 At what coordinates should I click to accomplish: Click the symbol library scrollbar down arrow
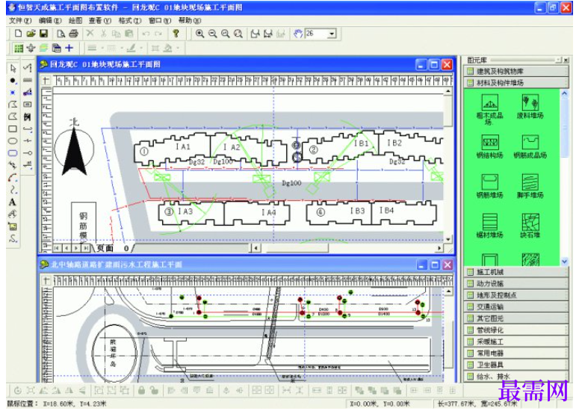(564, 262)
